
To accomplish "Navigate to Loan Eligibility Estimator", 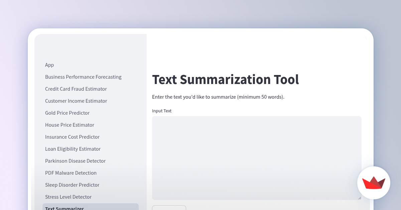I will tap(73, 149).
